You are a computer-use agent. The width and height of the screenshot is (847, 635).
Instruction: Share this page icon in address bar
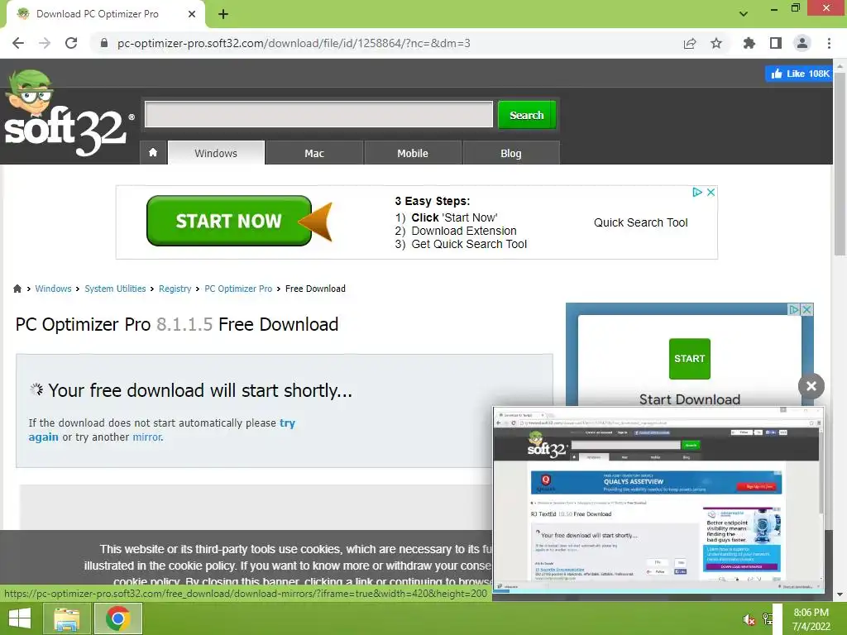690,43
